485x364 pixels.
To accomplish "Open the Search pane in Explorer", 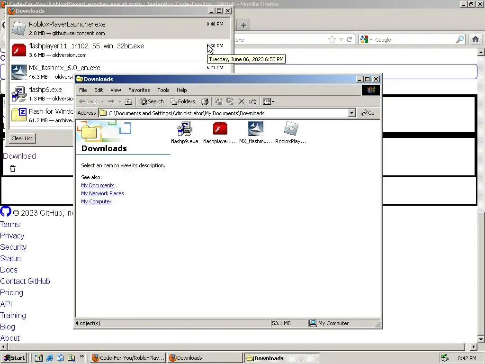I will point(152,101).
